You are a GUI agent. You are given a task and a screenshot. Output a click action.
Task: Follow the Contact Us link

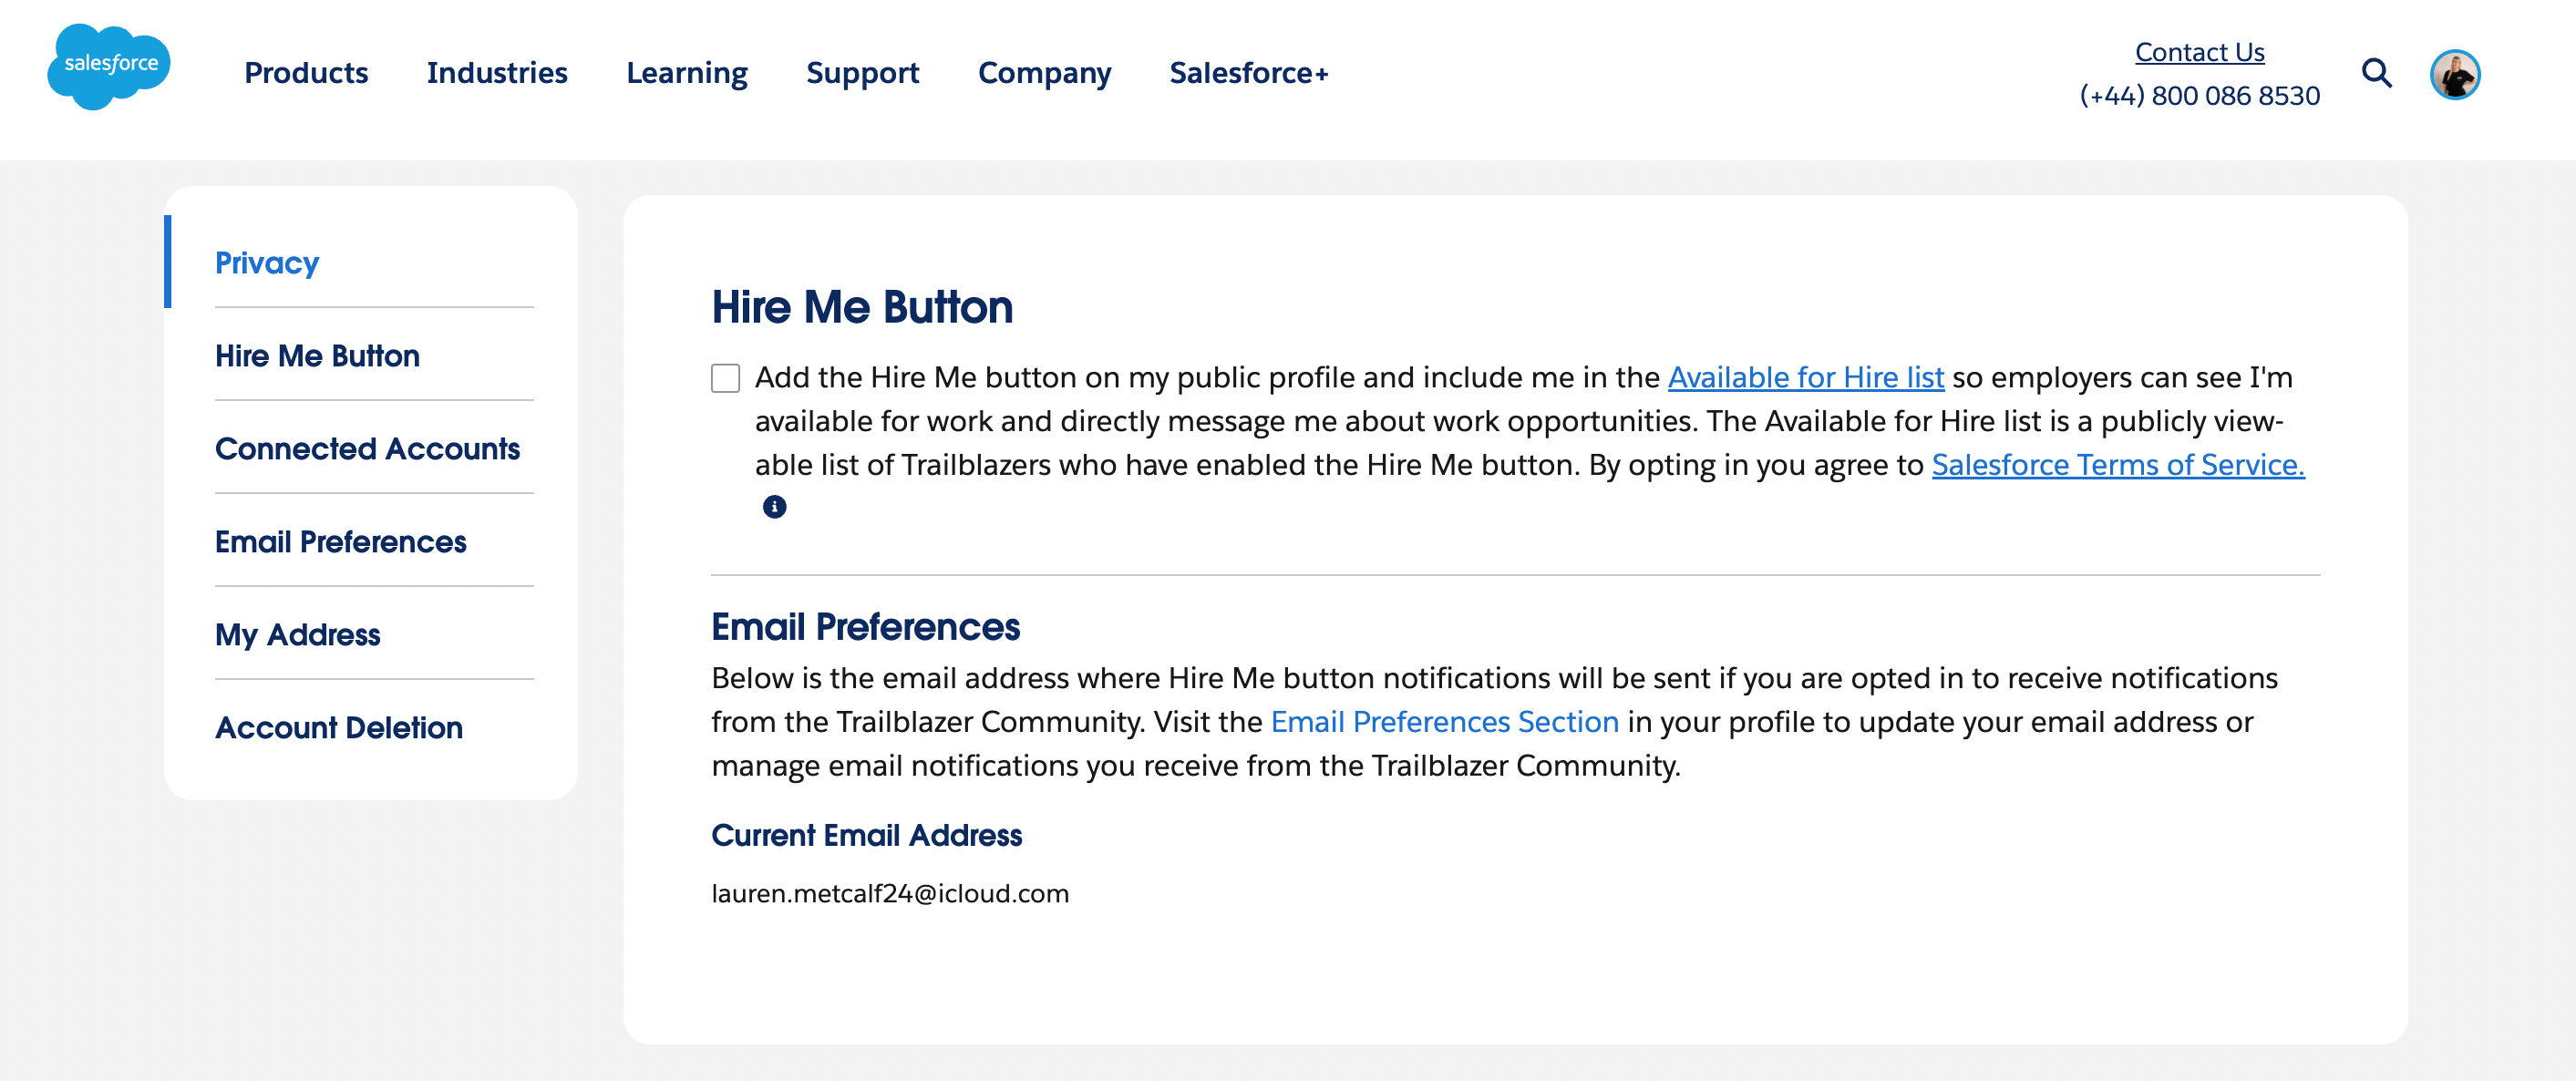(2199, 52)
